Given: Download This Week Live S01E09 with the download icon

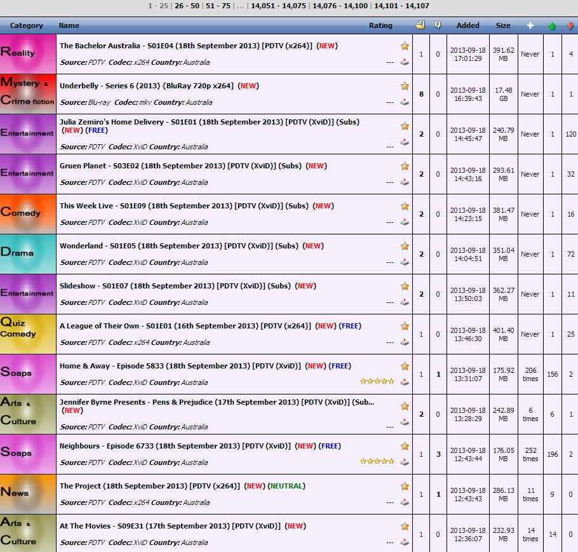Looking at the screenshot, I should pos(405,222).
